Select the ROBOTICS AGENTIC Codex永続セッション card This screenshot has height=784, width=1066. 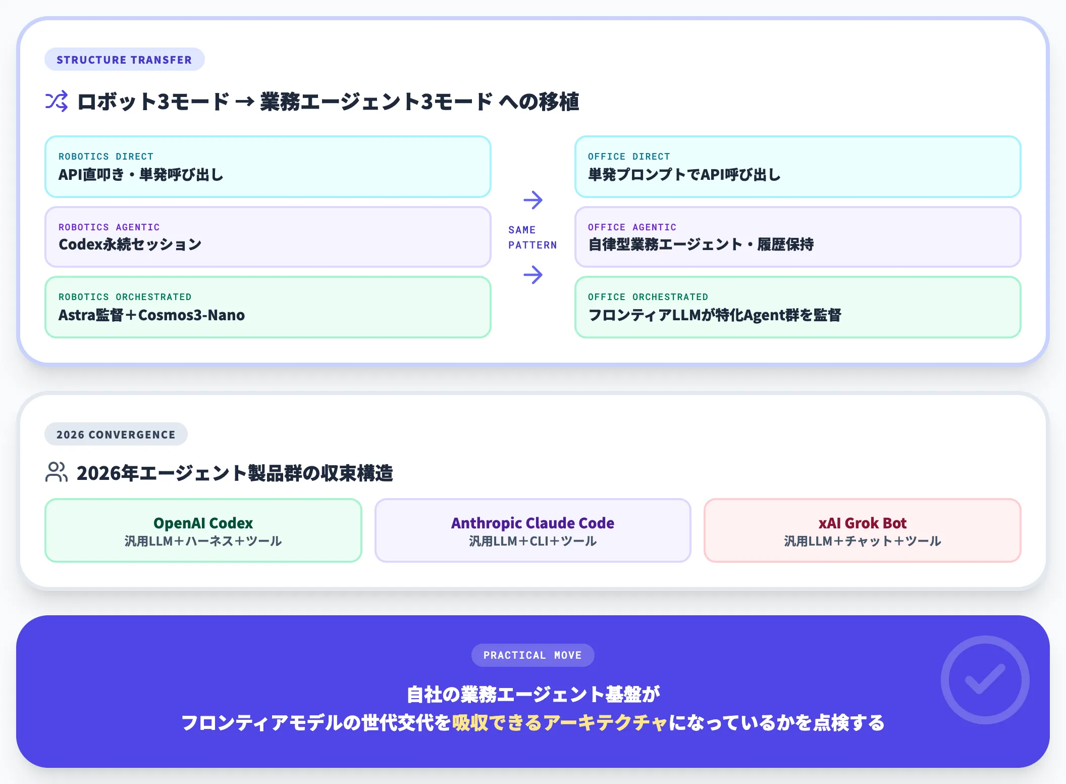click(x=268, y=237)
